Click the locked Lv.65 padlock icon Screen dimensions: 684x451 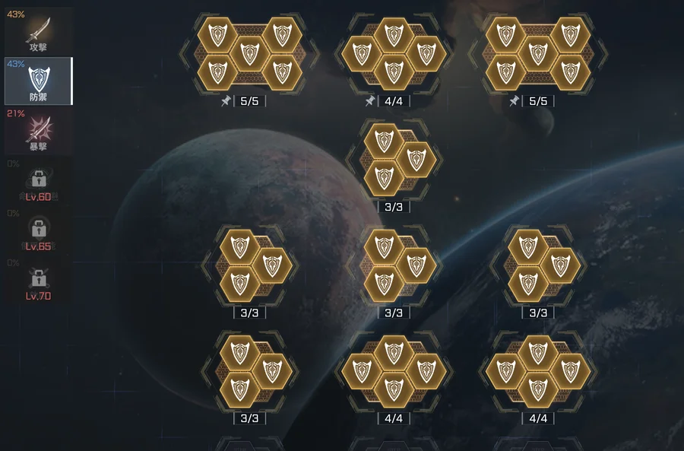pos(39,228)
